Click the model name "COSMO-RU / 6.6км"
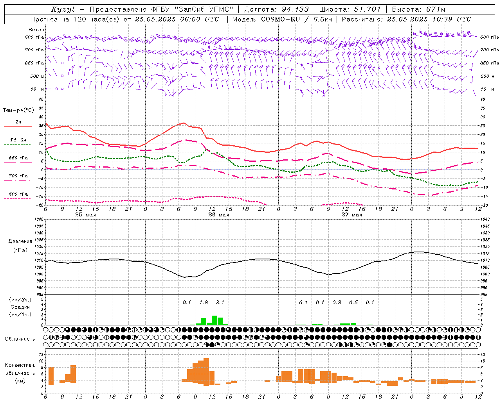501x400 pixels. click(x=296, y=19)
